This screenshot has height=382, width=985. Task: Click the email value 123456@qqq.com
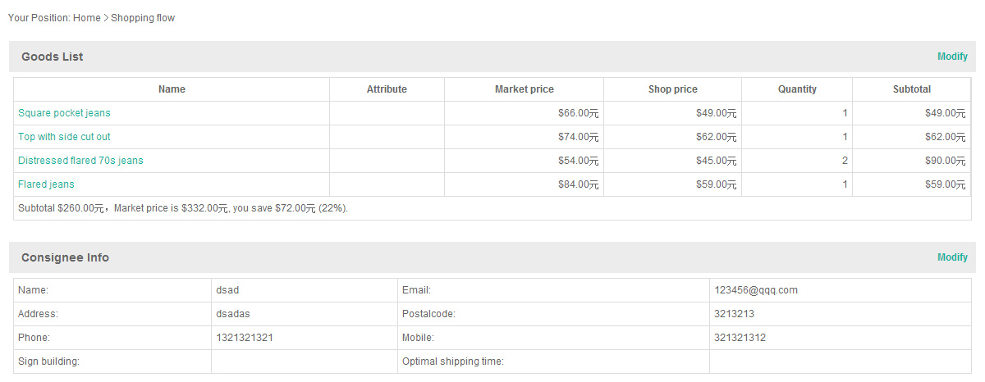pyautogui.click(x=756, y=290)
